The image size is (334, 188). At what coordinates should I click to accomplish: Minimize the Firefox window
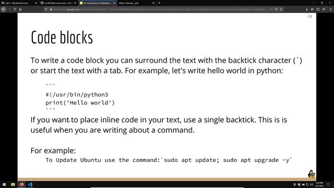click(x=314, y=3)
